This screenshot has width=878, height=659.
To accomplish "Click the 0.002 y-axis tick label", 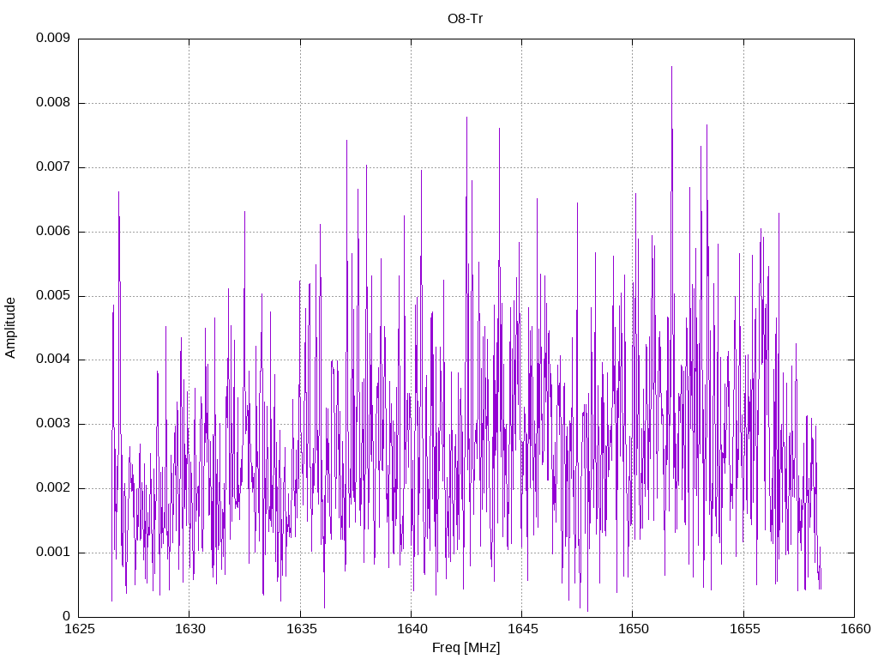I will coord(53,488).
